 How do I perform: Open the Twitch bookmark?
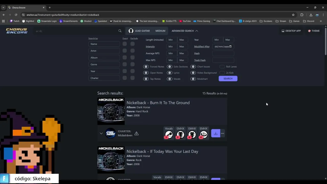15,21
